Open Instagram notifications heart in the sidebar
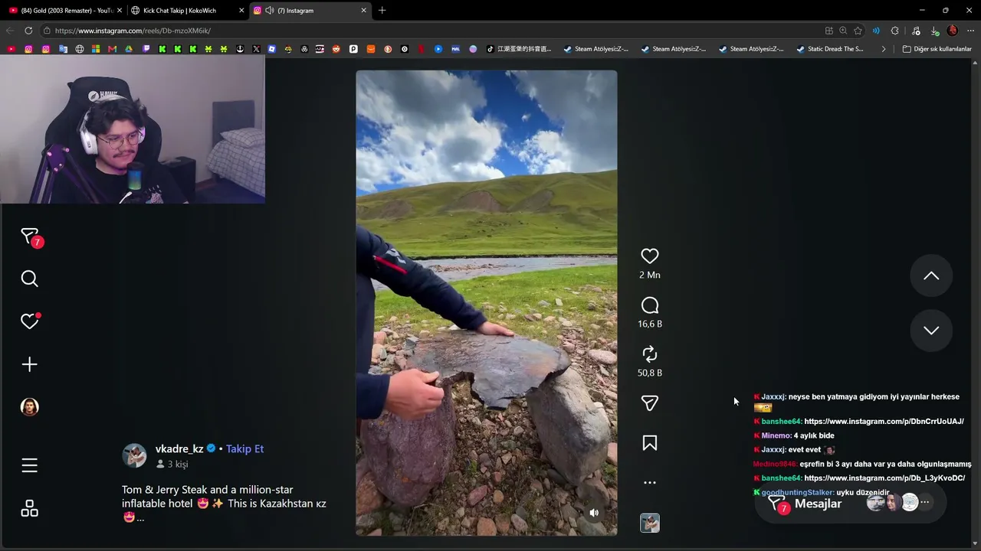 [29, 321]
